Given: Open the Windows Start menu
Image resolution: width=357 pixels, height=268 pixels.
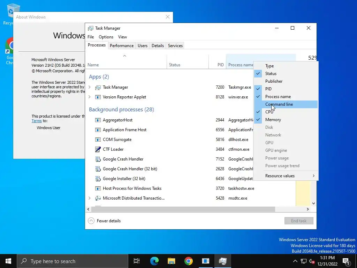Looking at the screenshot, I should [x=8, y=261].
